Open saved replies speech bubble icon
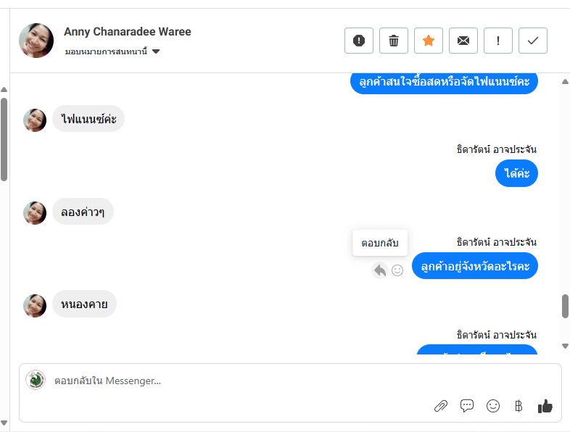This screenshot has height=432, width=570. [467, 406]
